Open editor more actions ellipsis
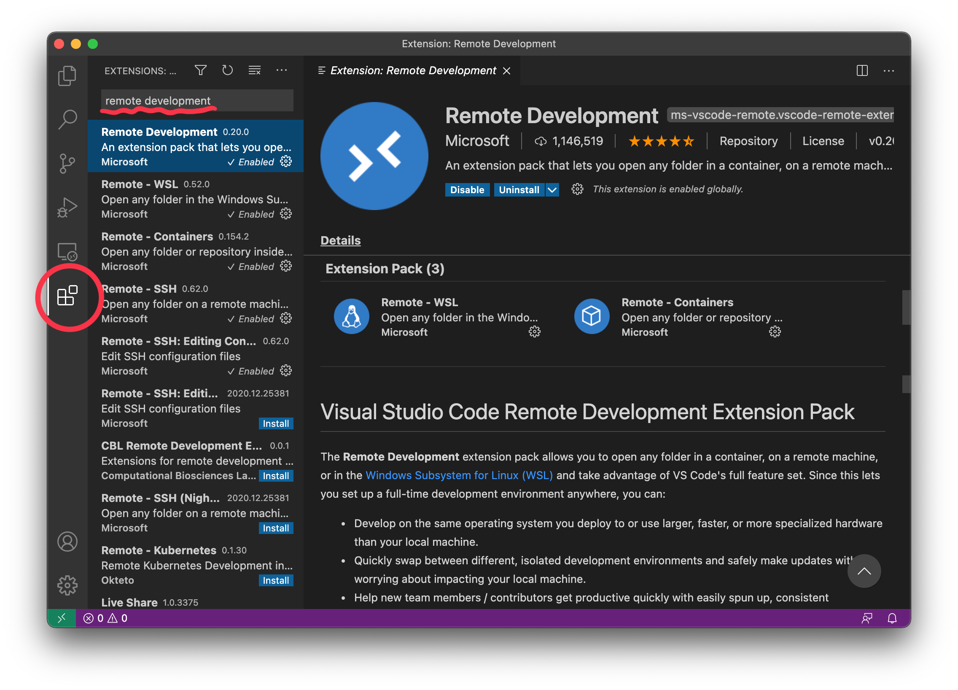Image resolution: width=958 pixels, height=690 pixels. pyautogui.click(x=889, y=70)
